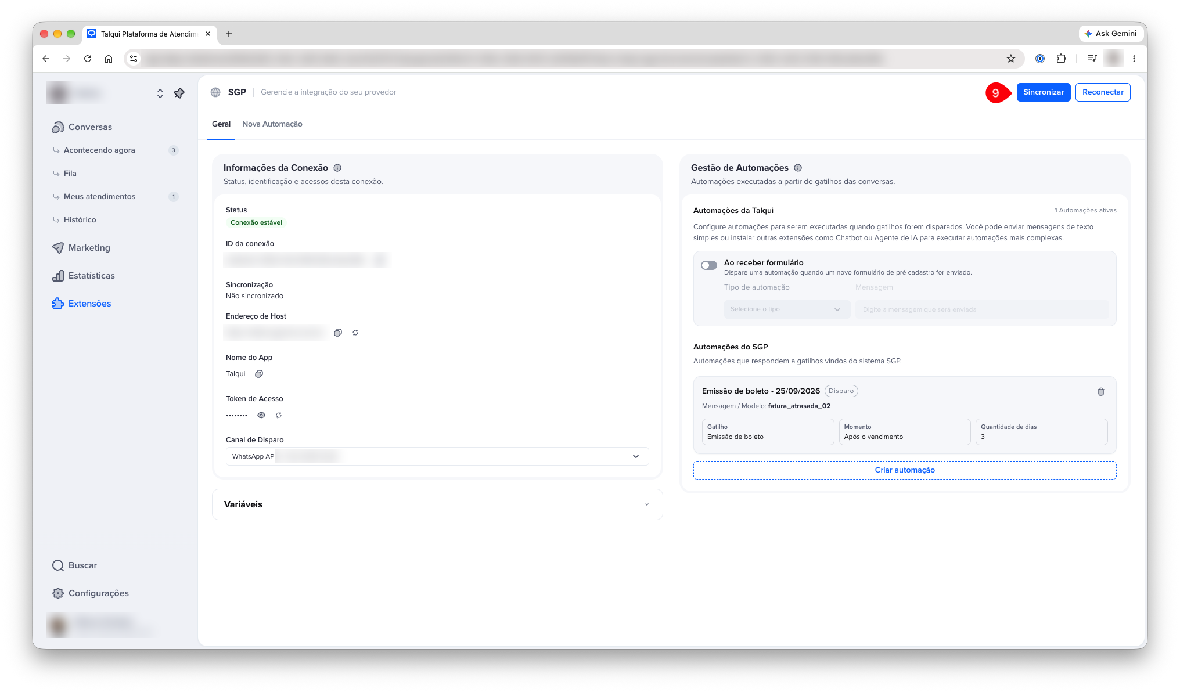1180x692 pixels.
Task: Go to browser home page
Action: [x=109, y=59]
